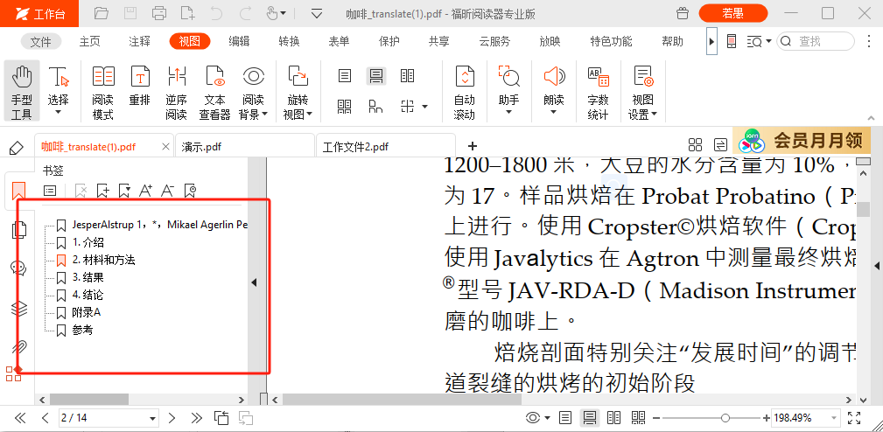Adjust the zoom slider handle
This screenshot has width=883, height=432.
click(725, 418)
